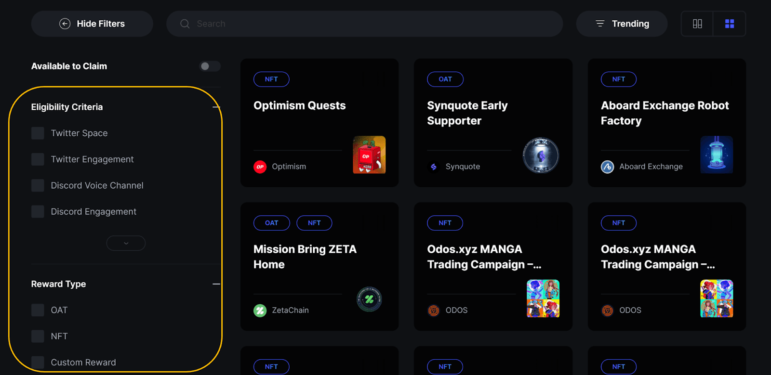Switch to the two-column view icon
This screenshot has width=771, height=375.
coord(697,24)
